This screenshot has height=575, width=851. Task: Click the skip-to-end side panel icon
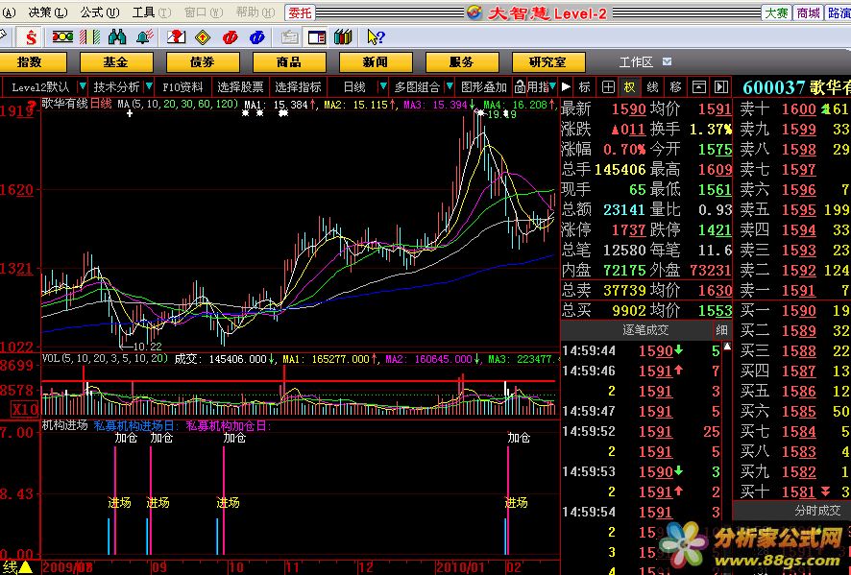(x=720, y=86)
